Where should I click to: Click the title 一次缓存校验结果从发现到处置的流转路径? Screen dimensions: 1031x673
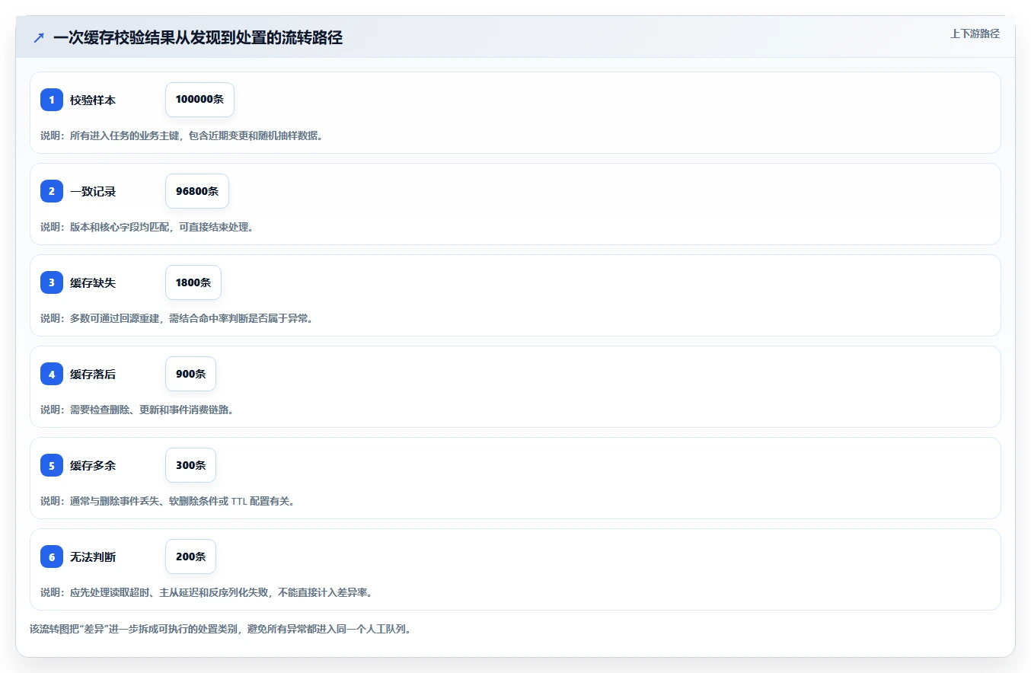198,38
